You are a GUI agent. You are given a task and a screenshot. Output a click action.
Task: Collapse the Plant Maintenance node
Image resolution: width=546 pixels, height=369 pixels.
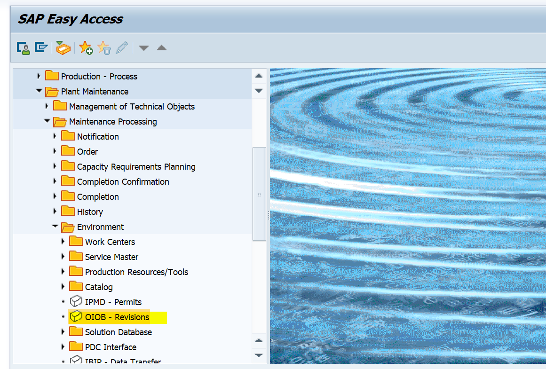[x=39, y=91]
